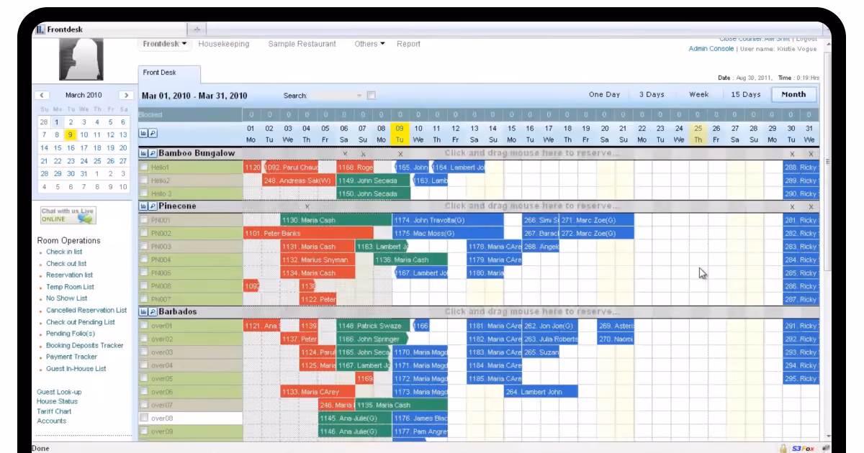Open the Admin Console link
This screenshot has height=453, width=864.
pyautogui.click(x=711, y=49)
